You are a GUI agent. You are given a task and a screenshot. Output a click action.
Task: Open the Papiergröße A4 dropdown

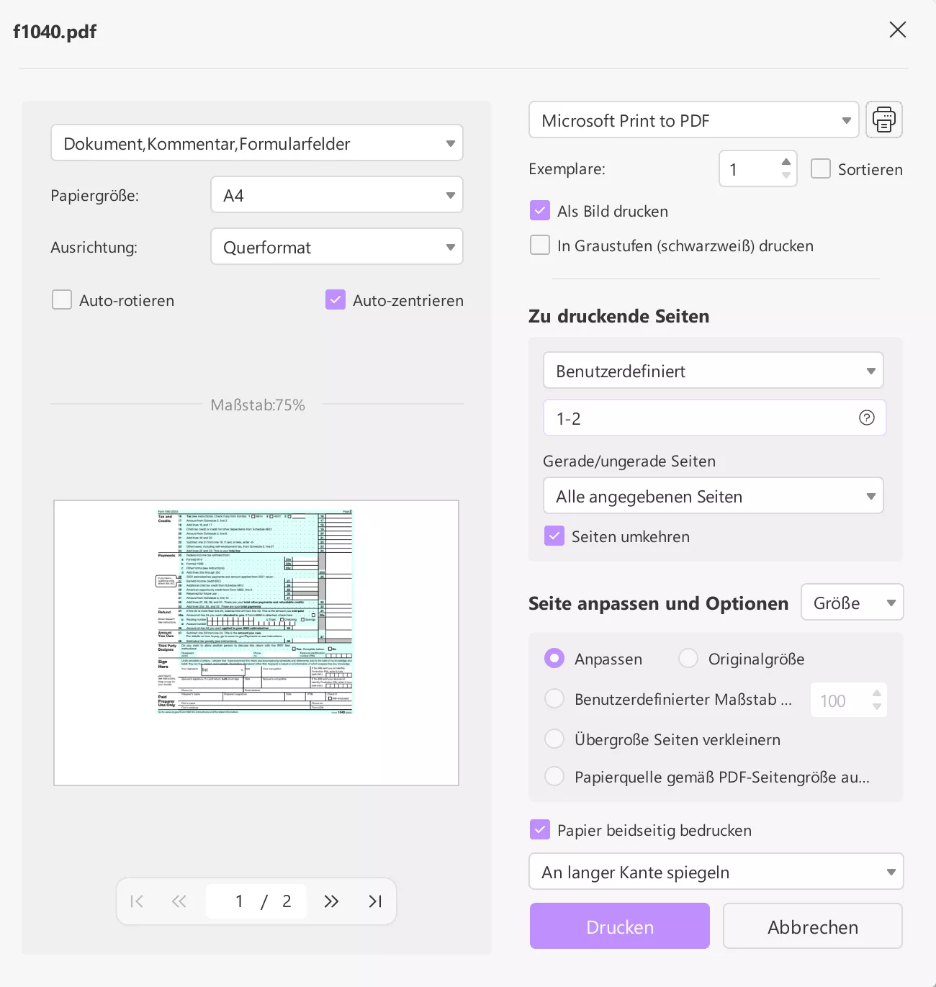coord(336,195)
